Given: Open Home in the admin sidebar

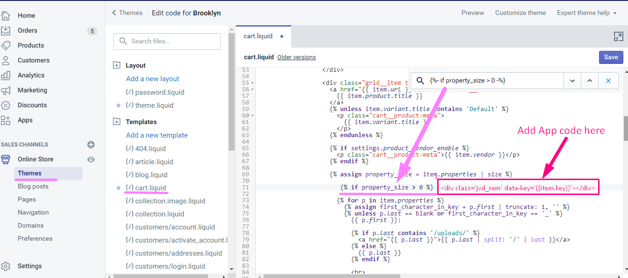Looking at the screenshot, I should pos(26,15).
